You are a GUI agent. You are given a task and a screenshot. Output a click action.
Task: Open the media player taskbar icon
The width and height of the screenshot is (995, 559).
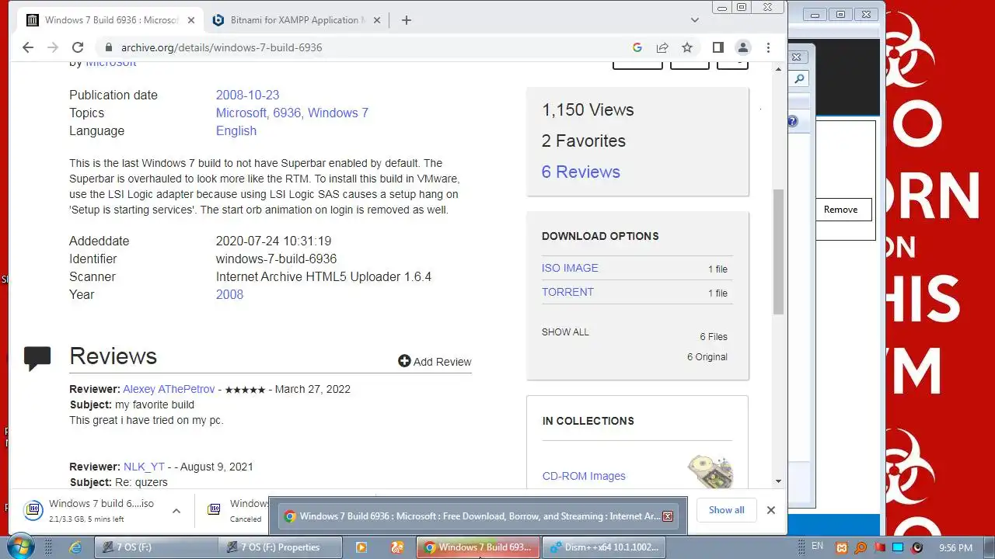pos(361,547)
